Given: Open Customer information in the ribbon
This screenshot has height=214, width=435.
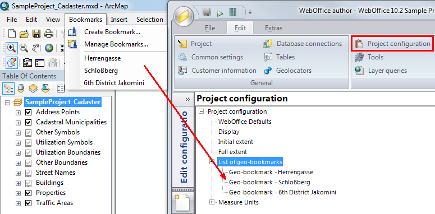Looking at the screenshot, I should [217, 71].
